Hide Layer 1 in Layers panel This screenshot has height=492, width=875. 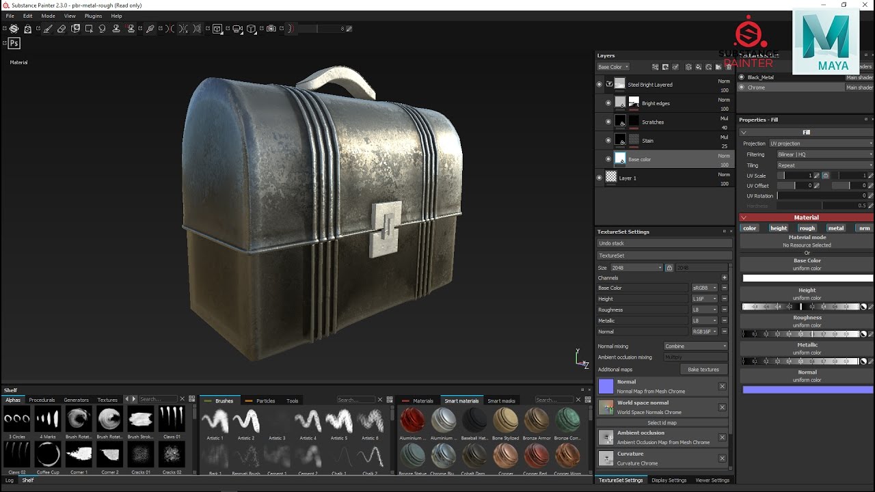click(x=600, y=178)
